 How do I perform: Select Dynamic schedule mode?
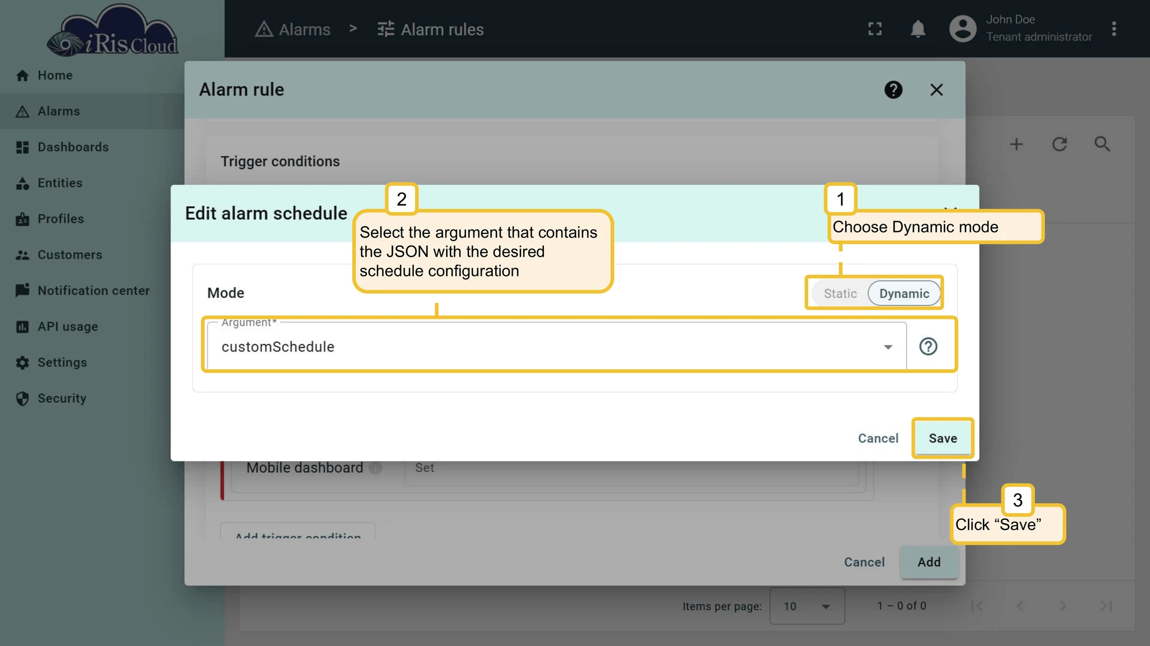(x=904, y=293)
